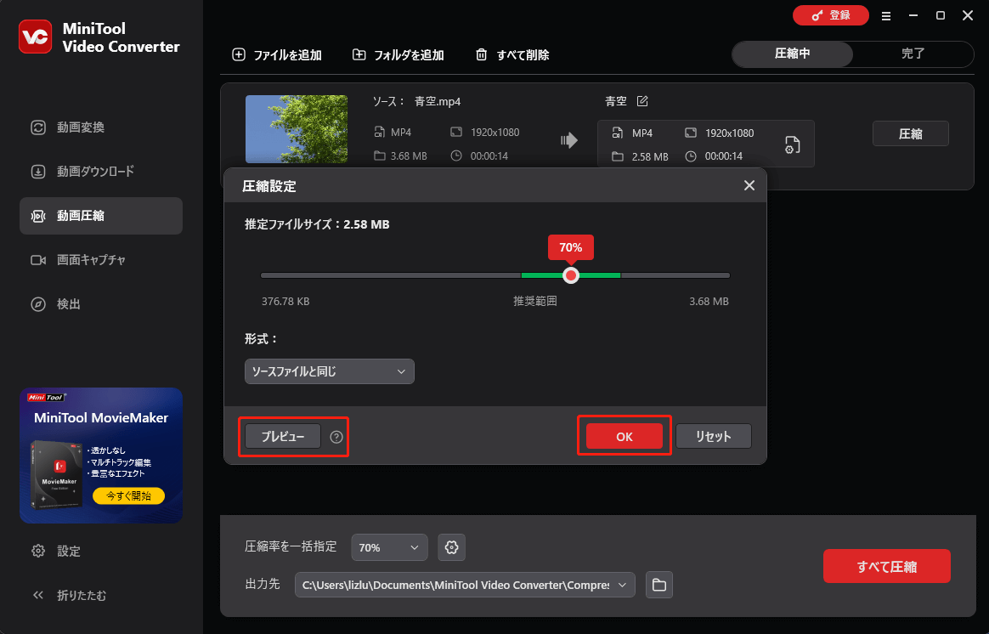Image resolution: width=989 pixels, height=634 pixels.
Task: Open compression settings file-gear icon
Action: tap(792, 144)
